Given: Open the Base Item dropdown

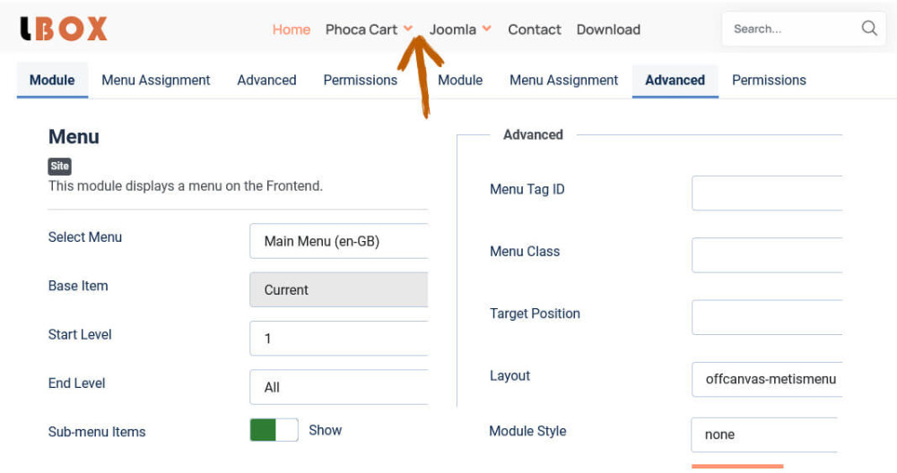Looking at the screenshot, I should 338,289.
